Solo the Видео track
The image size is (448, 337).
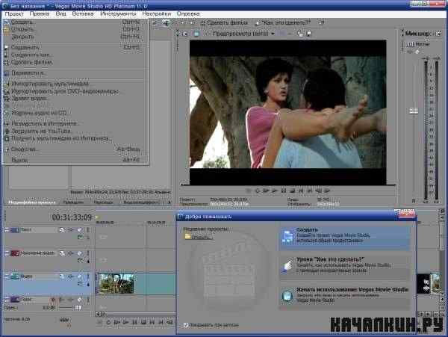88,276
